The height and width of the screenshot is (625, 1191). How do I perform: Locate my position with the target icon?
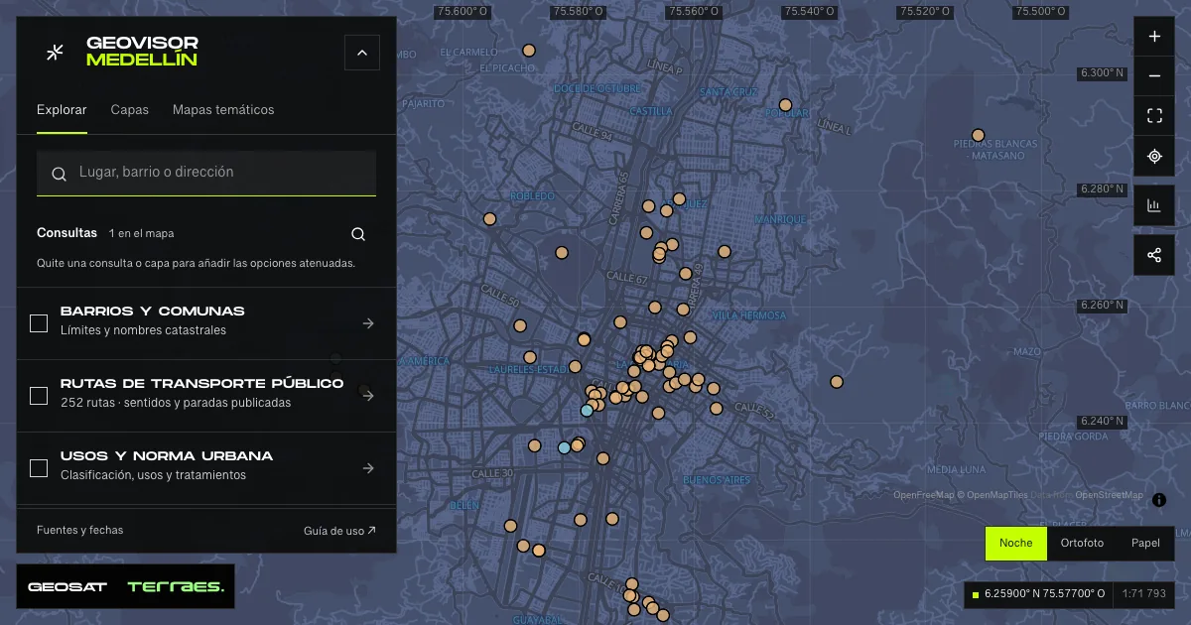click(x=1154, y=156)
